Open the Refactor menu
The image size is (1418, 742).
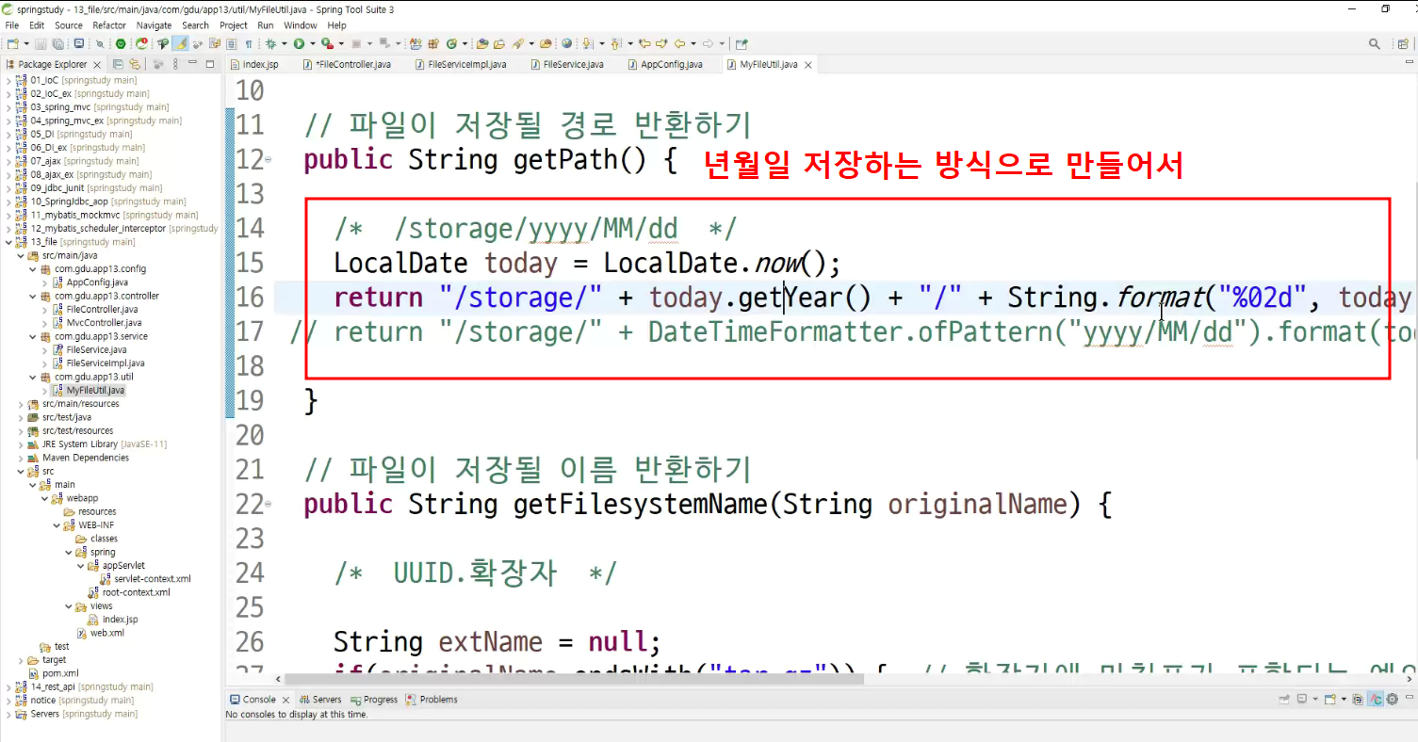point(109,25)
